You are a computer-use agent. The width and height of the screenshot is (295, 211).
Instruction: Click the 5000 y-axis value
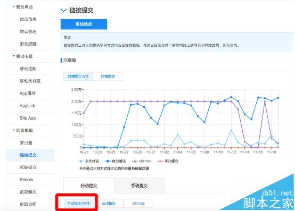[x=78, y=136]
